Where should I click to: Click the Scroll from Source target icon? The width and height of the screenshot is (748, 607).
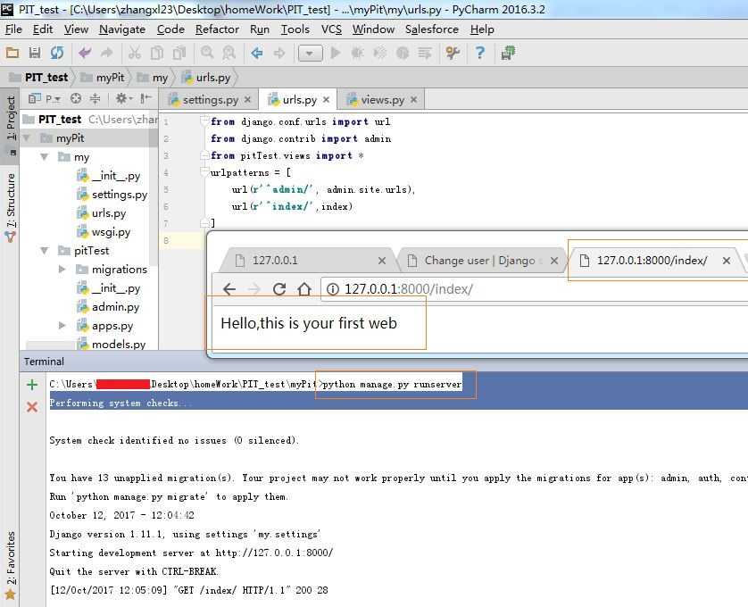(x=75, y=99)
